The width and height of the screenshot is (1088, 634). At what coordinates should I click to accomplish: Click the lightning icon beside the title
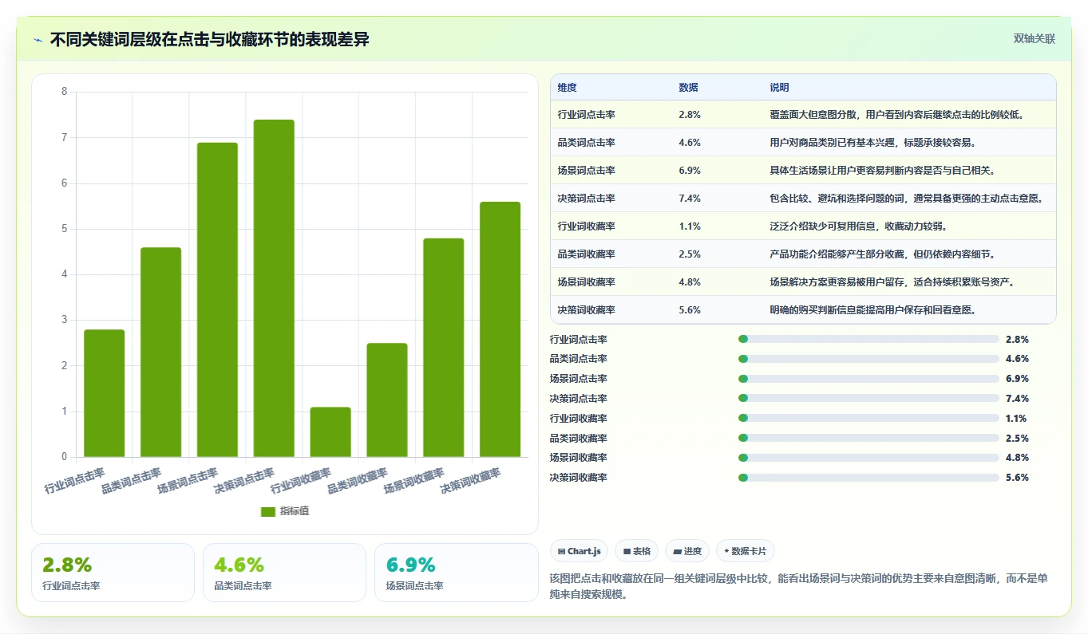pos(38,40)
